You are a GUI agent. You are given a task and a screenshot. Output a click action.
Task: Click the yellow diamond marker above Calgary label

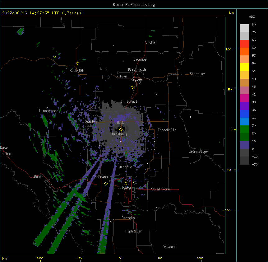click(126, 183)
